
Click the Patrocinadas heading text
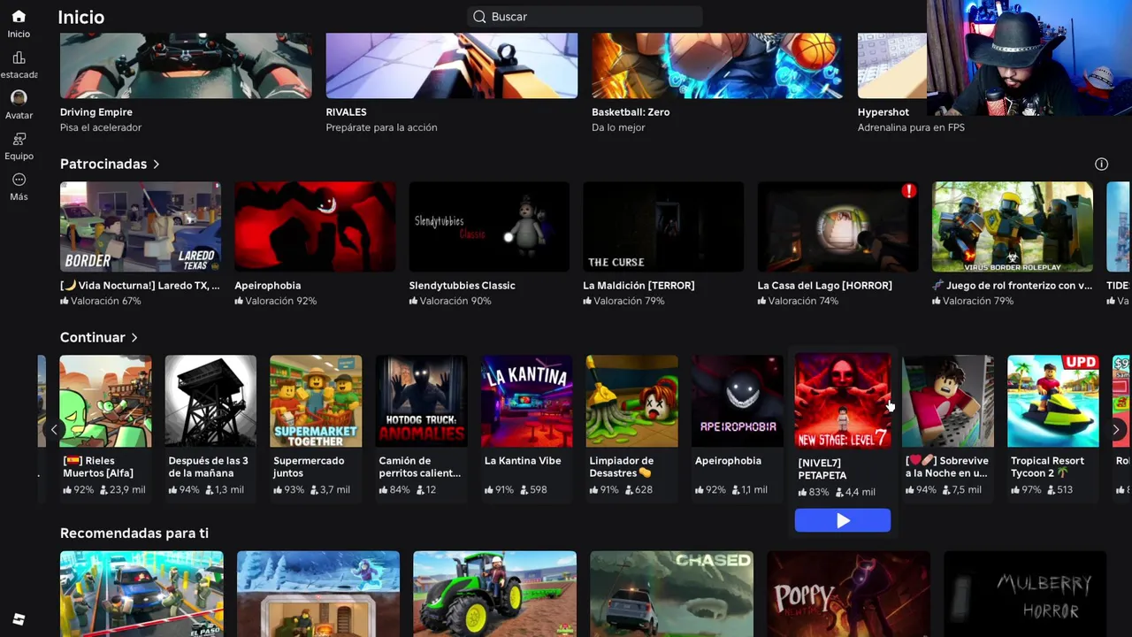point(103,165)
